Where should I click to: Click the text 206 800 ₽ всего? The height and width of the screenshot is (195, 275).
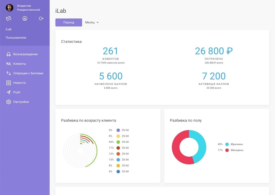[x=214, y=63]
